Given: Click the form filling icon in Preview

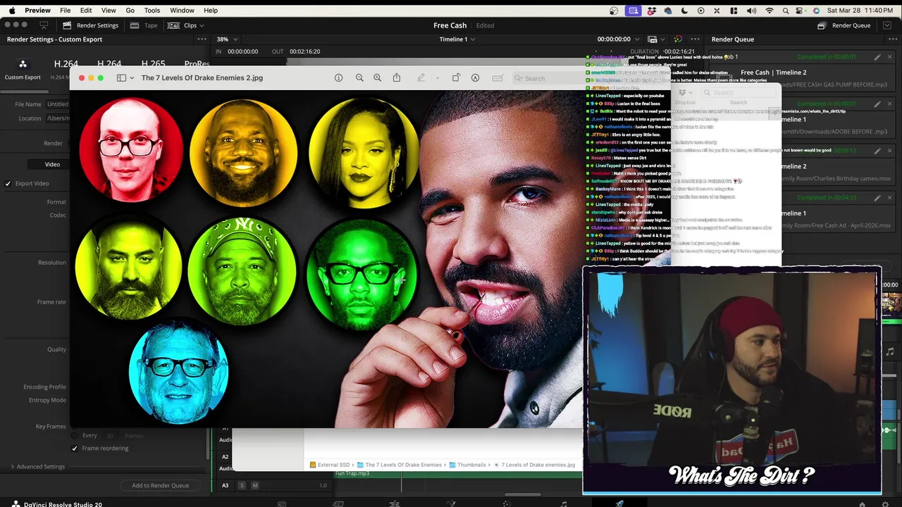Looking at the screenshot, I should [497, 78].
